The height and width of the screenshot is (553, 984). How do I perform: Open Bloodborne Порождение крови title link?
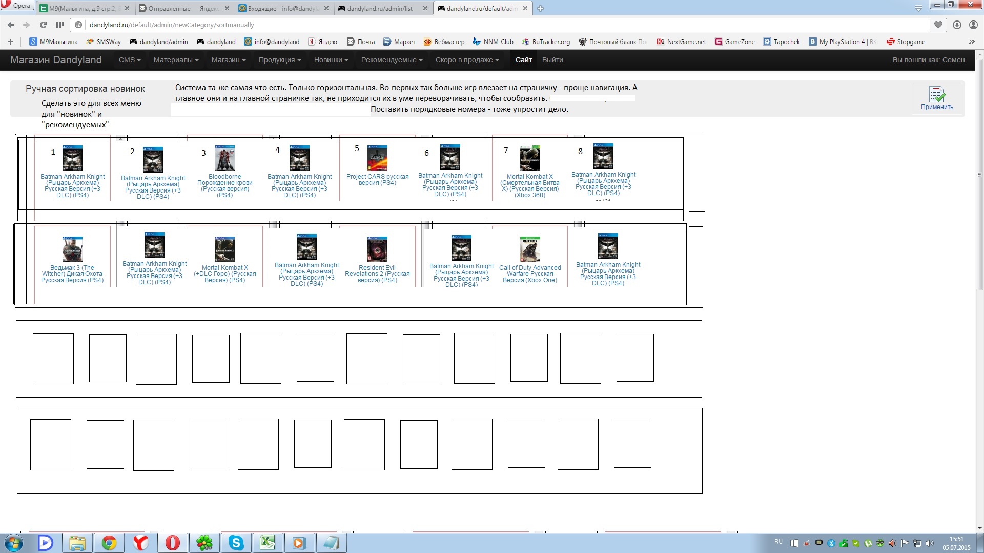pyautogui.click(x=224, y=186)
